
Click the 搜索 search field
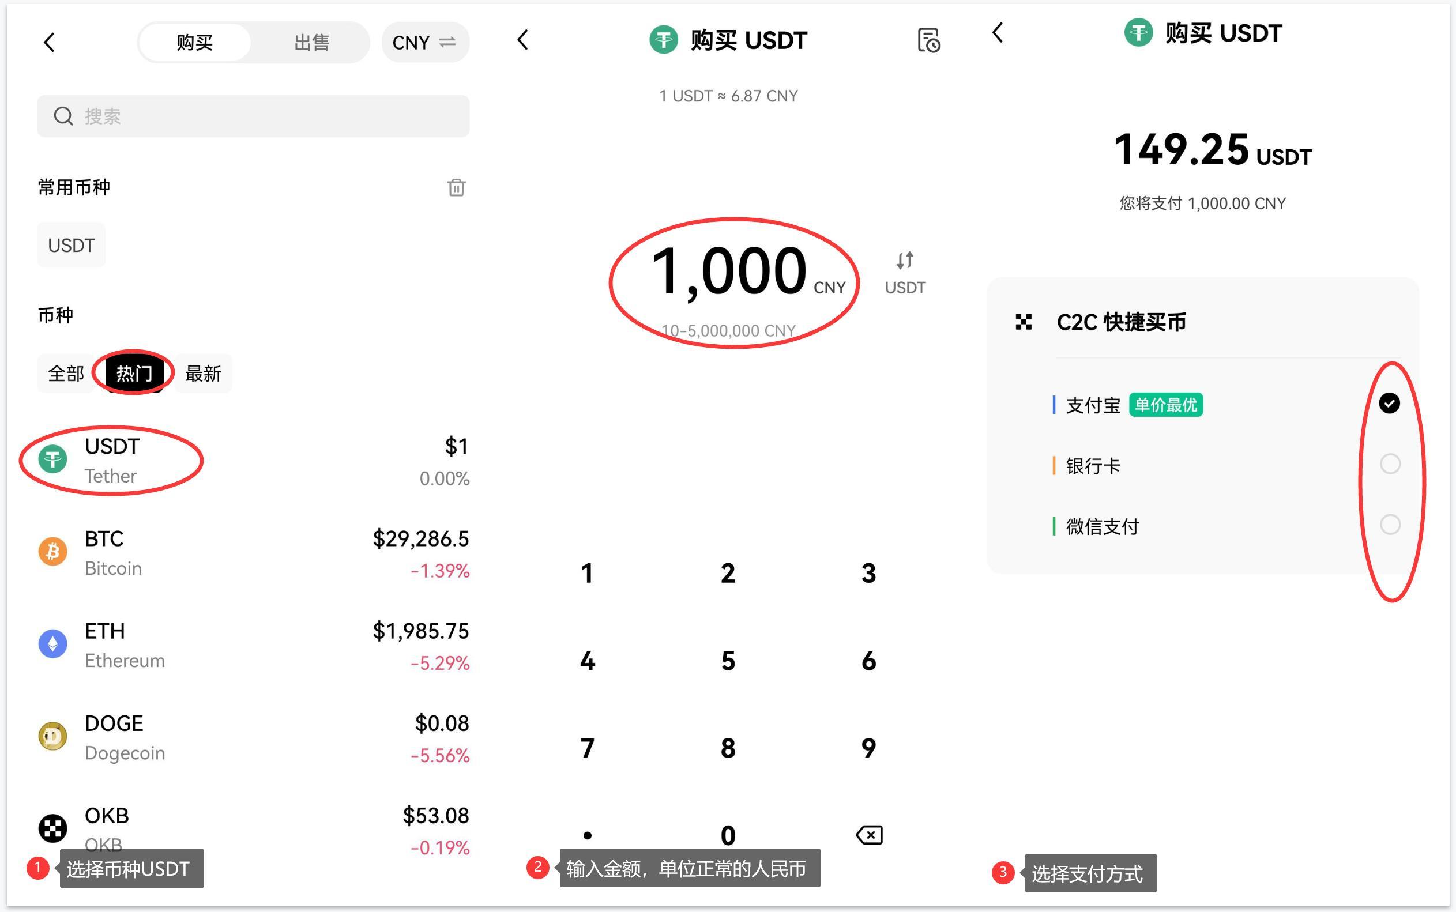(253, 116)
